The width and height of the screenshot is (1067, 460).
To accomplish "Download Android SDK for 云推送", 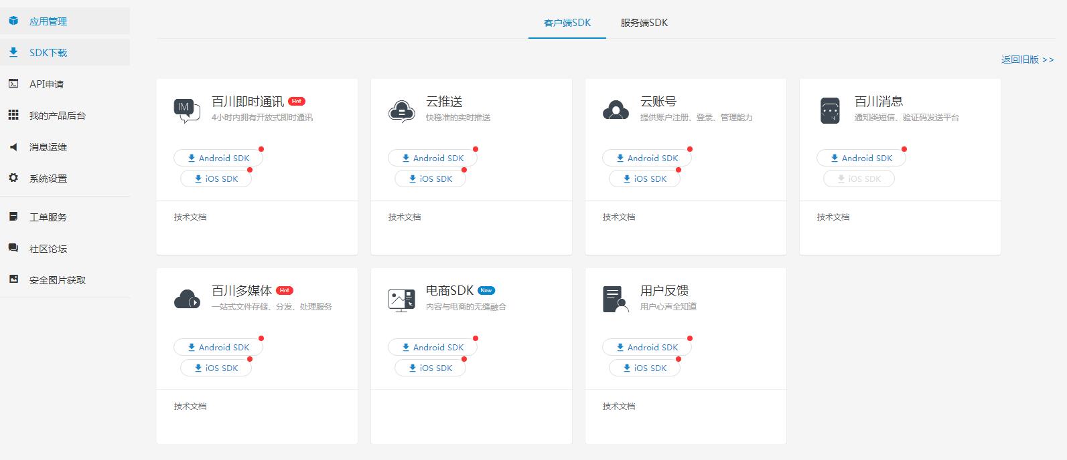I will pyautogui.click(x=433, y=158).
